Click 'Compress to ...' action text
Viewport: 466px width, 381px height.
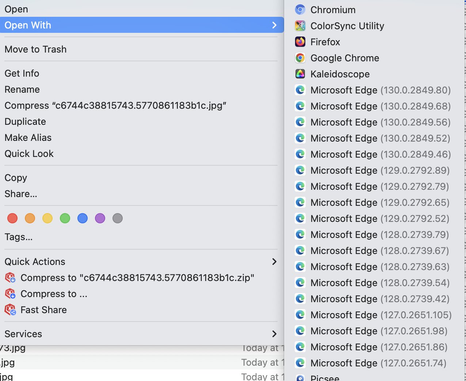tap(54, 294)
